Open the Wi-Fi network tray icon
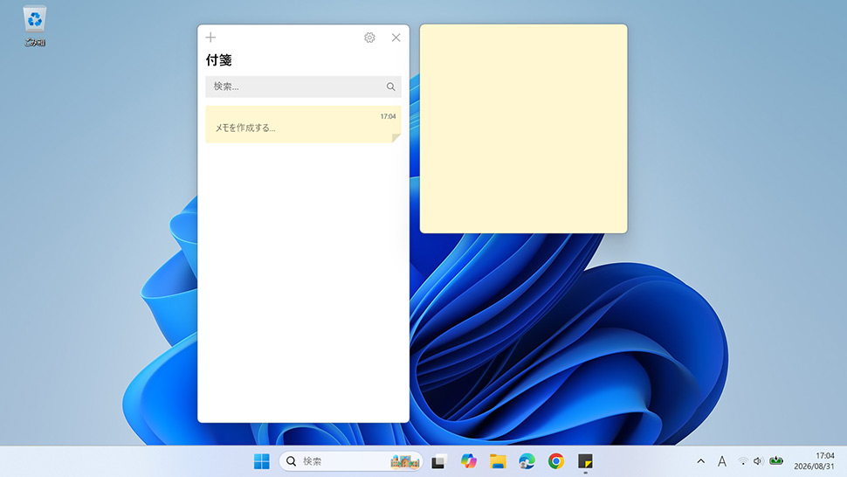Screen dimensions: 847x477 point(743,461)
